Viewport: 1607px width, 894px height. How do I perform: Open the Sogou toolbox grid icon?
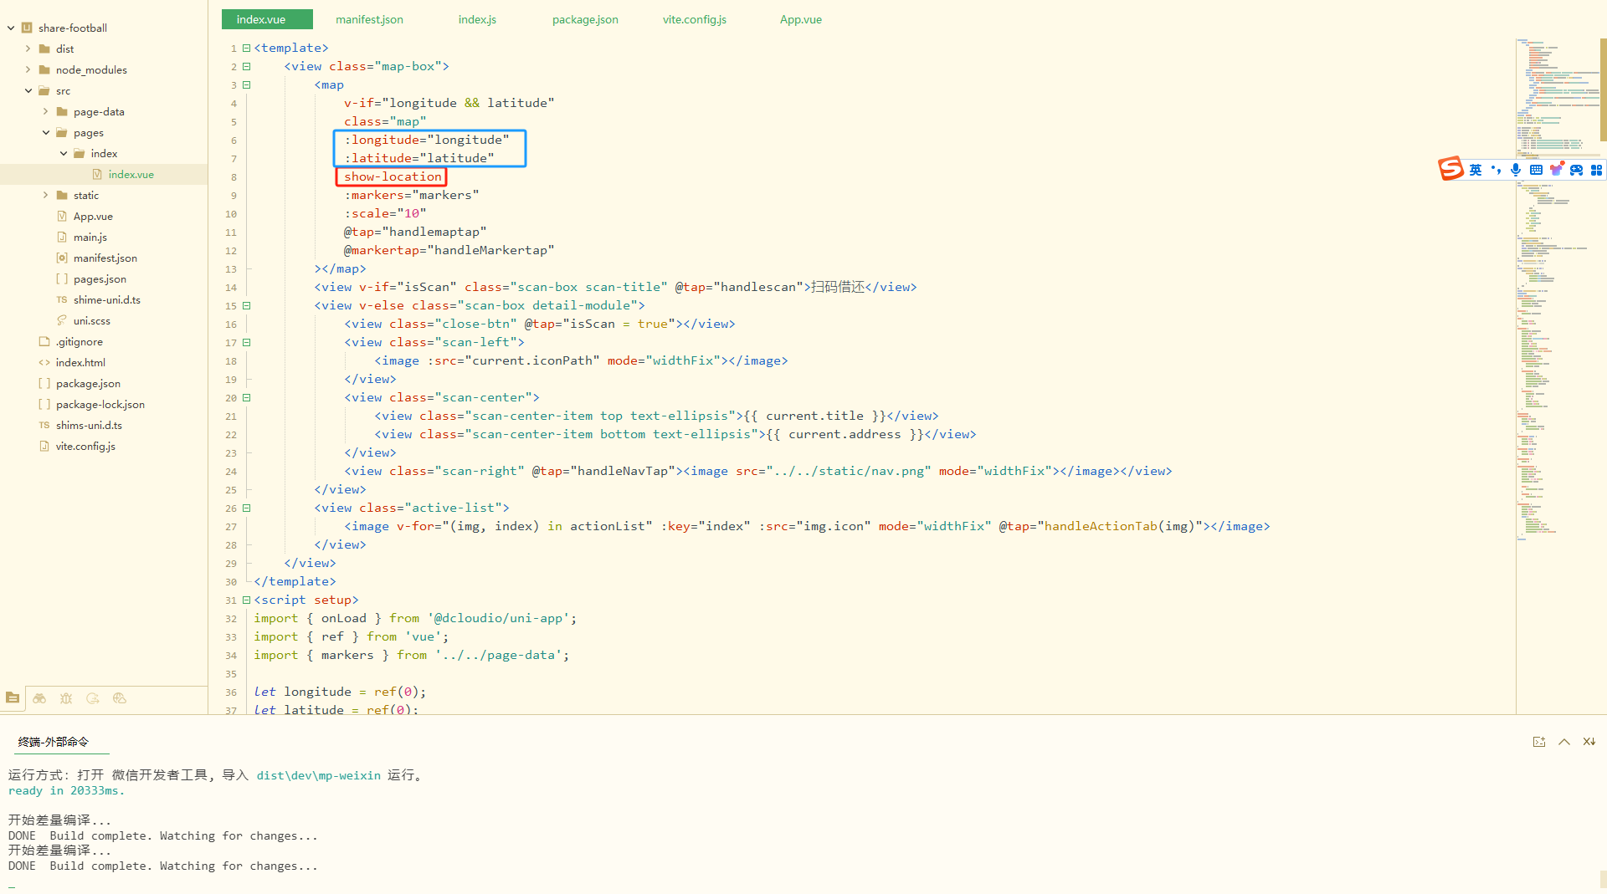point(1596,170)
